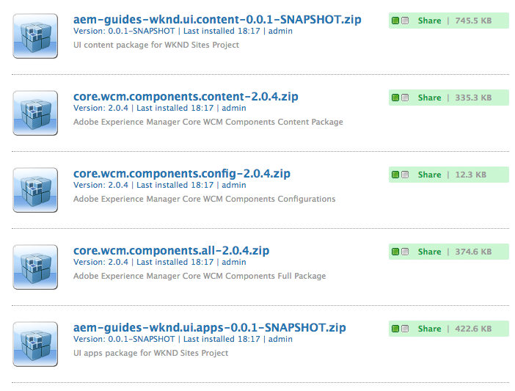Click version line under aem-guides-wknd.ui.content
The height and width of the screenshot is (391, 515).
click(x=183, y=32)
